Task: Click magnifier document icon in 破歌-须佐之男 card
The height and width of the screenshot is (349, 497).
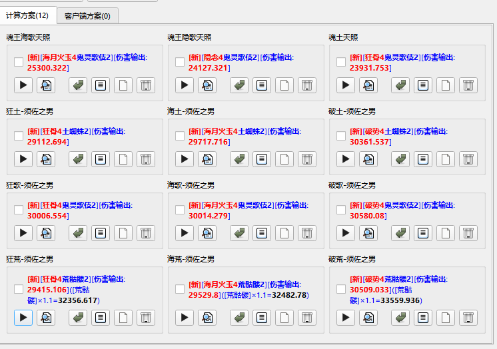Action: pyautogui.click(x=368, y=233)
